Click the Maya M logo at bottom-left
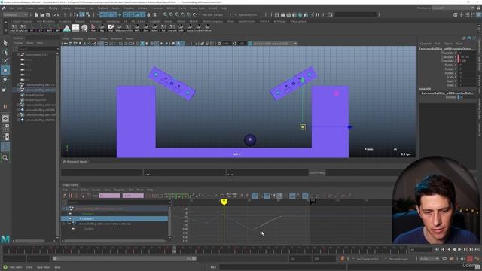482x271 pixels. pos(5,239)
